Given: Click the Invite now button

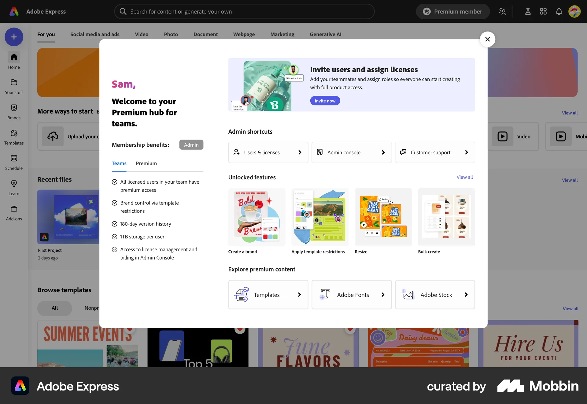Looking at the screenshot, I should (325, 100).
